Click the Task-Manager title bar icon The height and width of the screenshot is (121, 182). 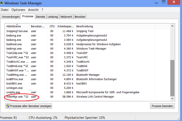pyautogui.click(x=1, y=3)
